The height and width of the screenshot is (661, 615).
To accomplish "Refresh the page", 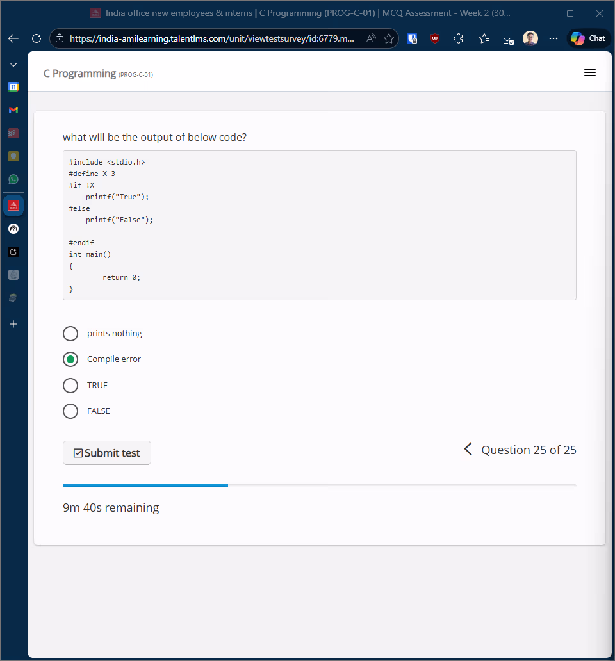I will pos(37,38).
